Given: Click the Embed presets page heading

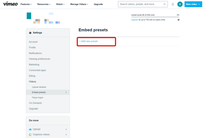Looking at the screenshot, I should [x=93, y=30].
